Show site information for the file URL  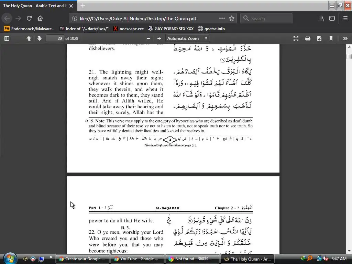(x=75, y=19)
